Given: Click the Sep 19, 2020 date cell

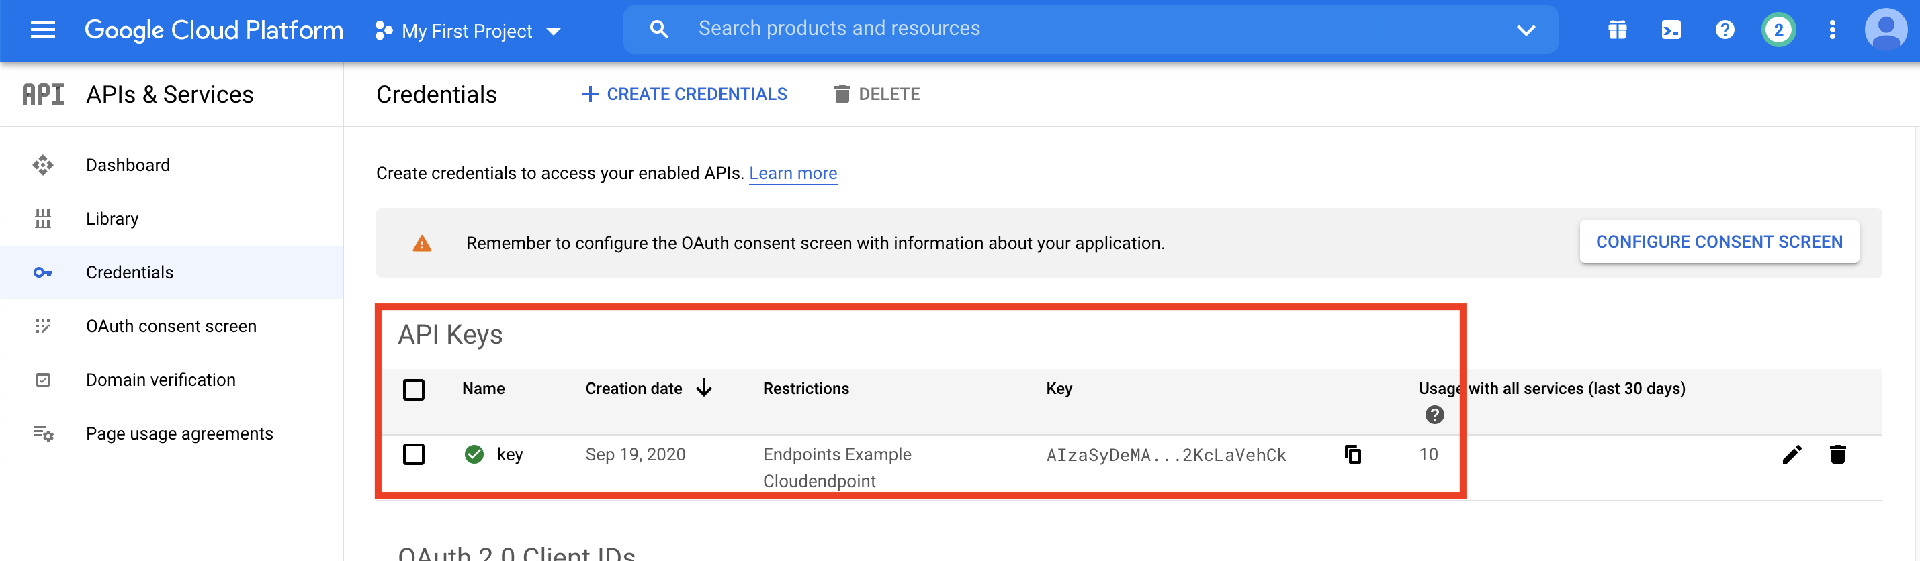Looking at the screenshot, I should click(635, 454).
